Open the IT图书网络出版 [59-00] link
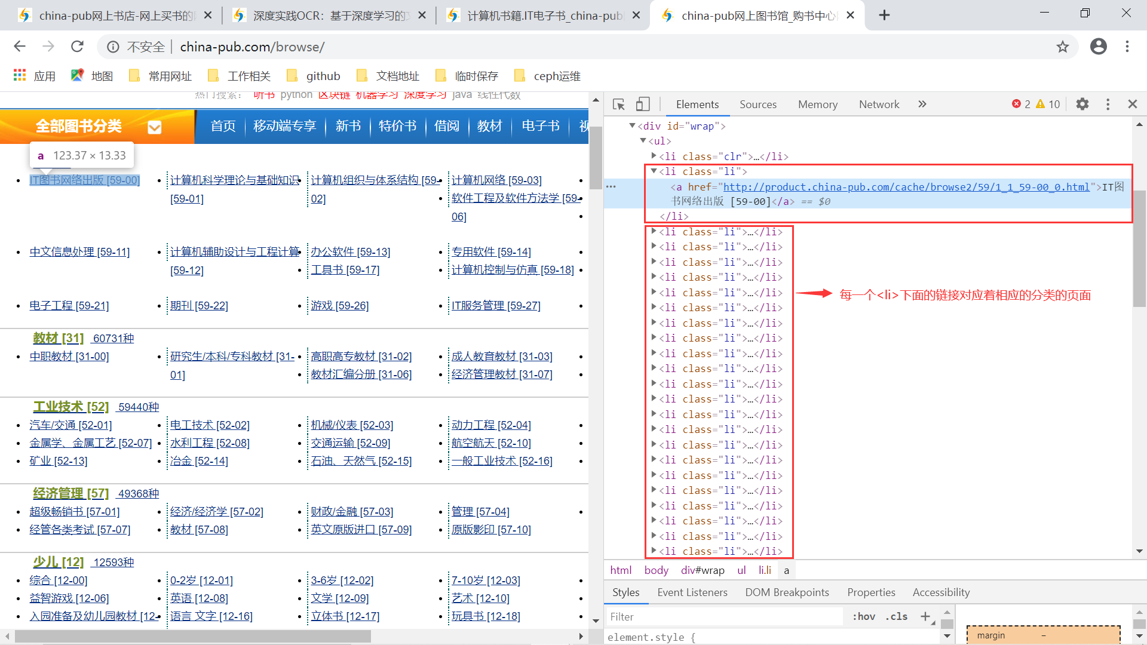 click(85, 180)
